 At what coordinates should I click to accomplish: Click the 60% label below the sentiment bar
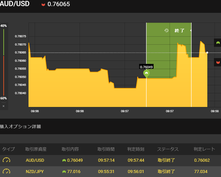pyautogui.click(x=3, y=98)
